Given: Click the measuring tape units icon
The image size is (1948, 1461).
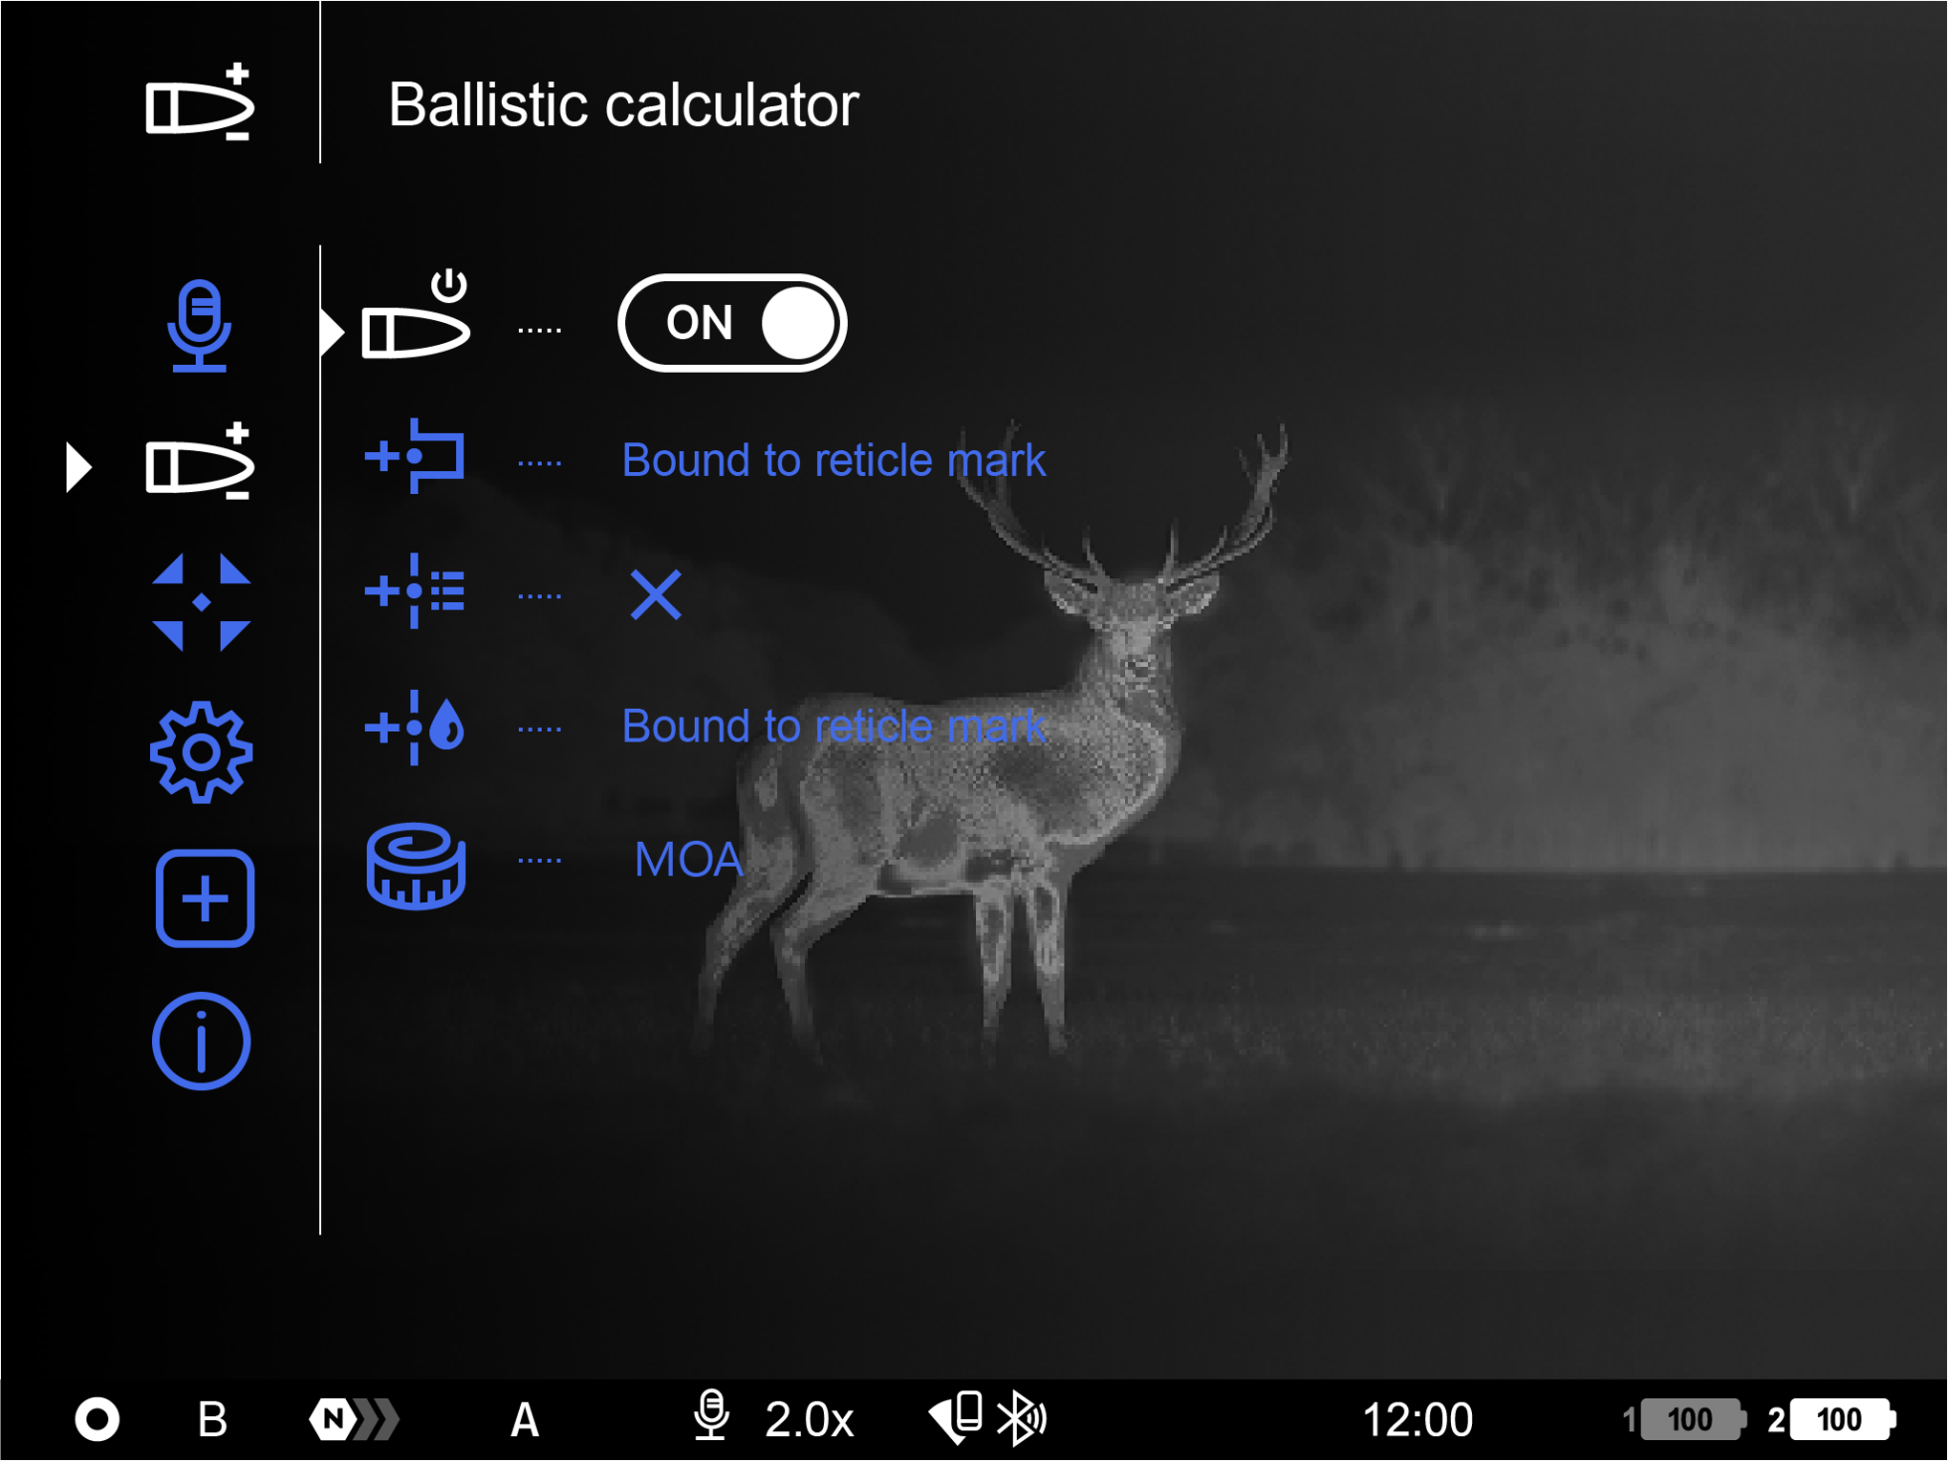Looking at the screenshot, I should pos(415,866).
